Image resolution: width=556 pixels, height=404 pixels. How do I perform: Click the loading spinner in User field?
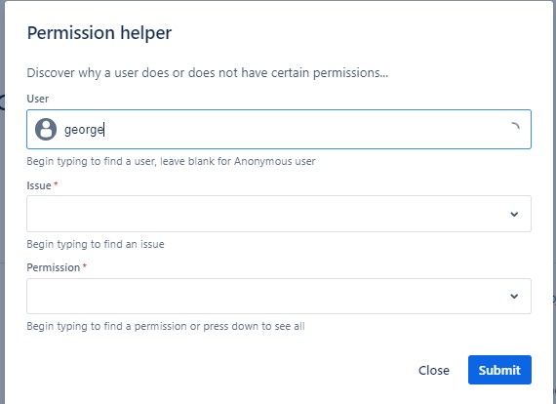[514, 127]
